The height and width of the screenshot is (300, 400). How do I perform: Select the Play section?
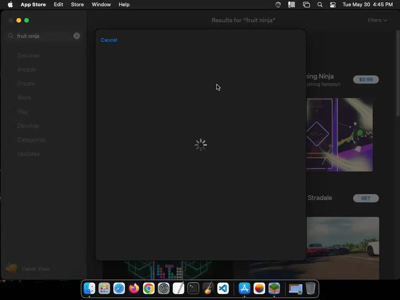pos(22,112)
